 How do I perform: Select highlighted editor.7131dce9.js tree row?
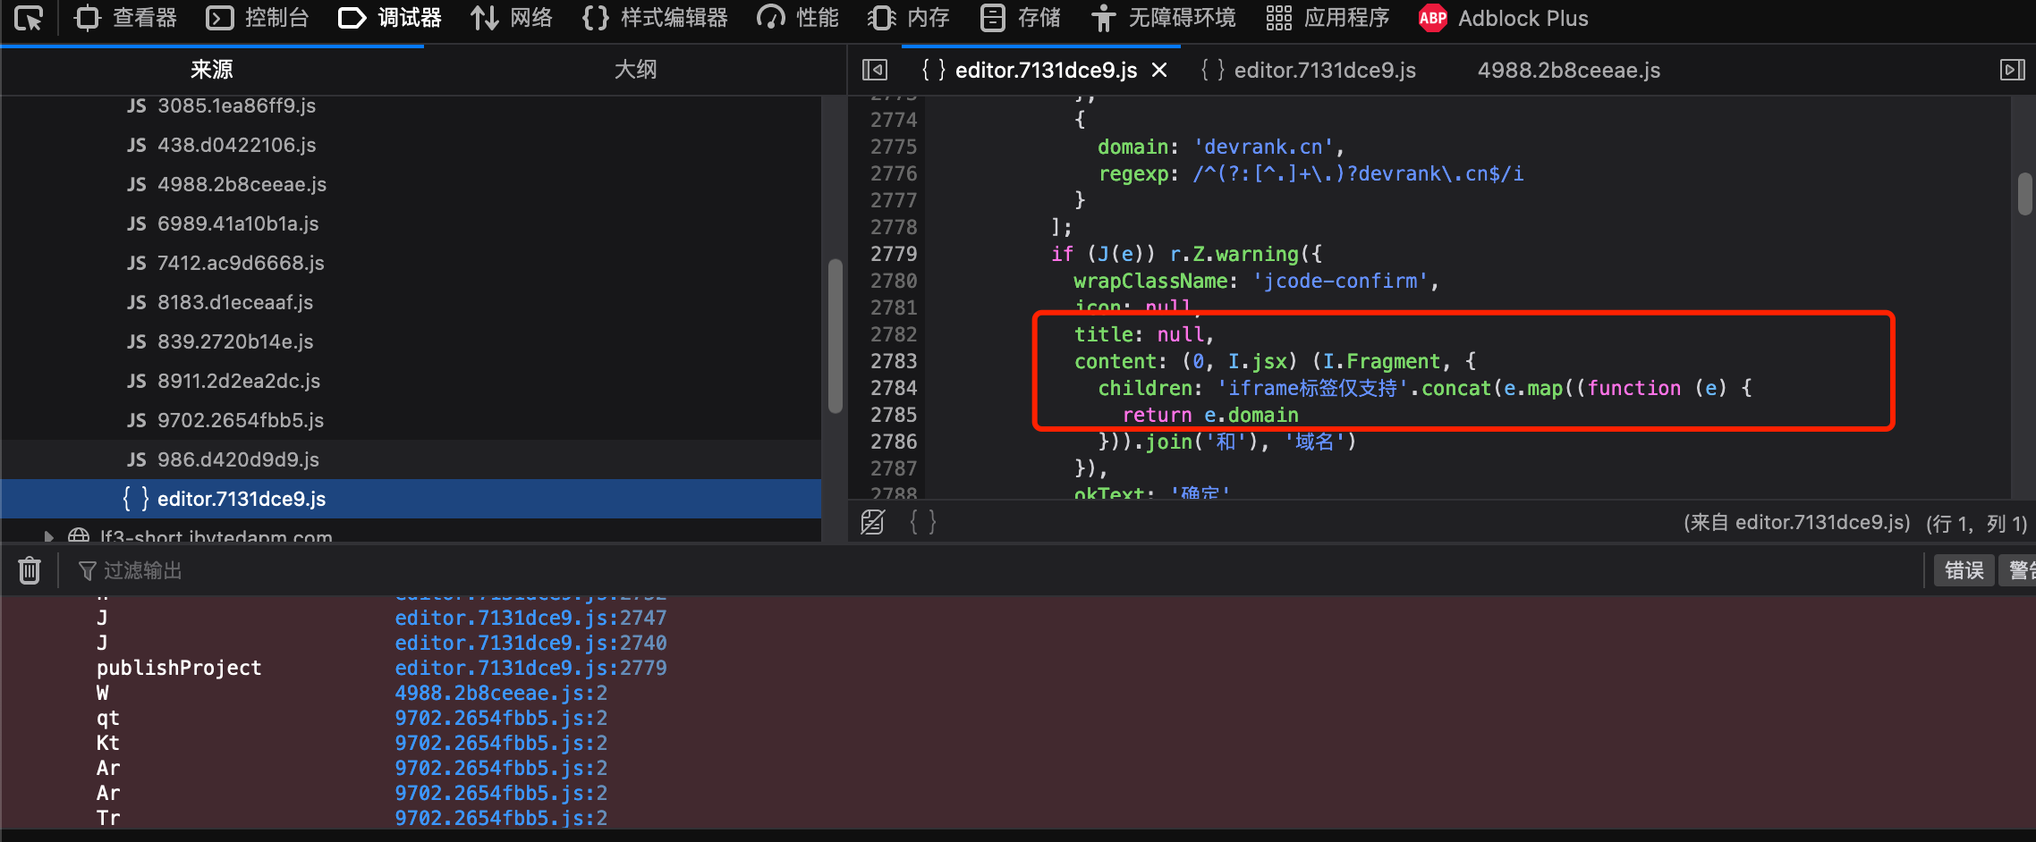[411, 499]
